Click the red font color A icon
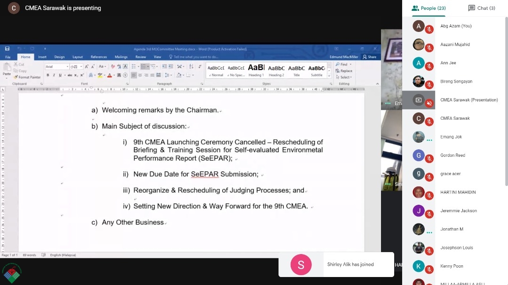508x285 pixels. coord(110,75)
